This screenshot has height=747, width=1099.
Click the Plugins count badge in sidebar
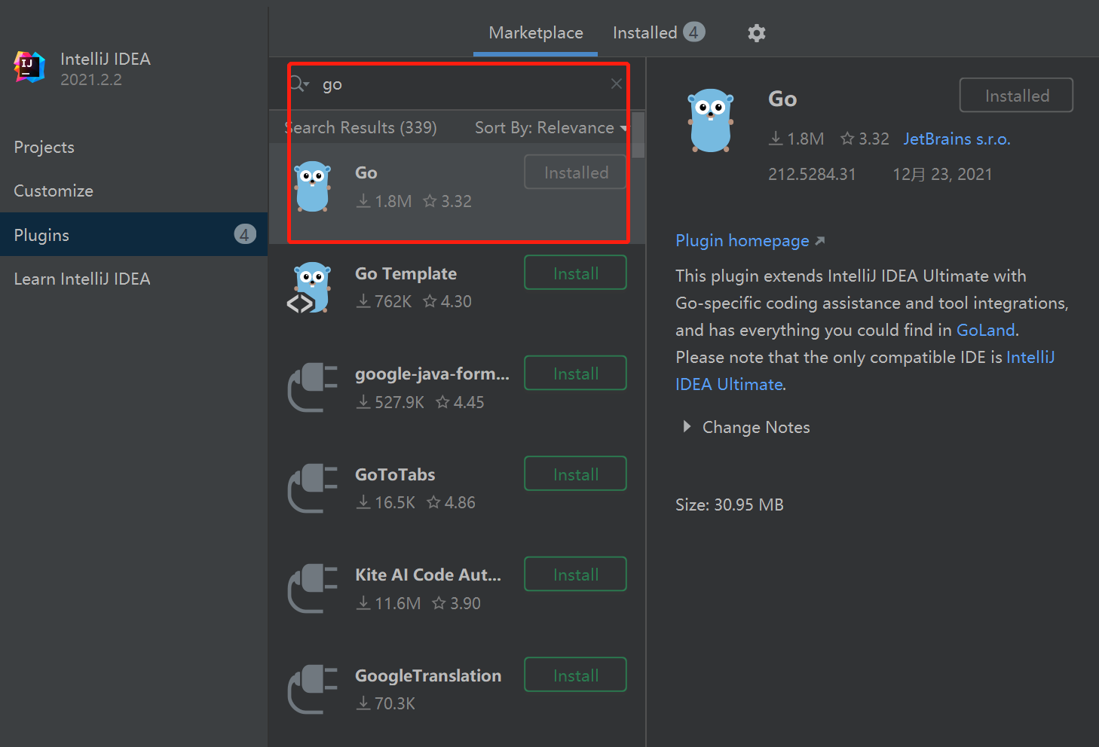pos(245,235)
